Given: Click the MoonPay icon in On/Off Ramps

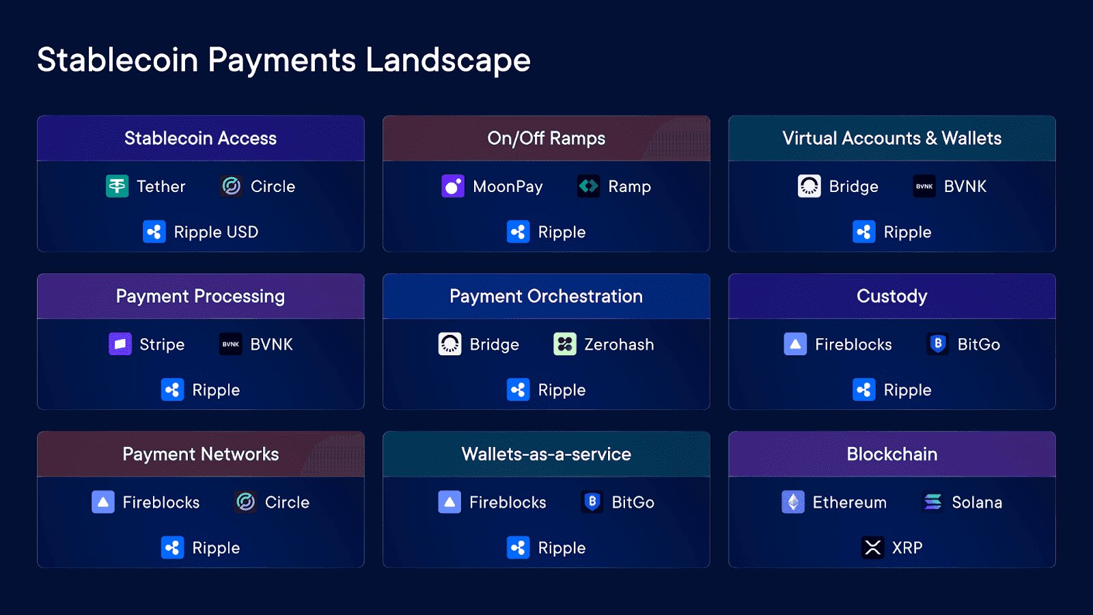Looking at the screenshot, I should point(452,186).
